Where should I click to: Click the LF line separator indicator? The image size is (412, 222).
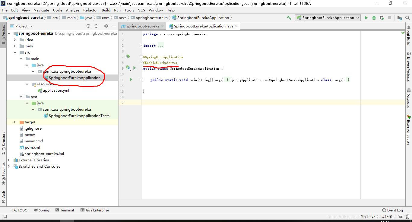(x=375, y=217)
